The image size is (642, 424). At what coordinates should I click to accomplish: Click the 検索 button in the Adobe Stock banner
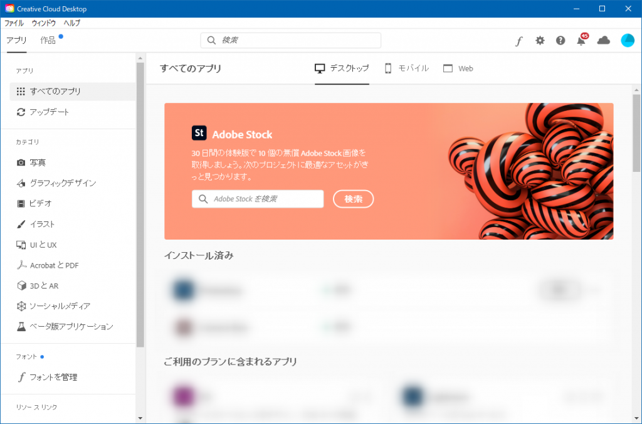[x=354, y=199]
